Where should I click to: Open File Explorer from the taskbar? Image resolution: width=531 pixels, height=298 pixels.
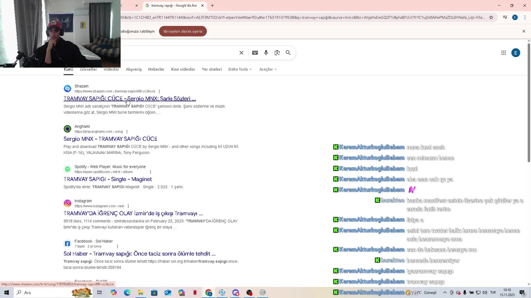coord(141,293)
